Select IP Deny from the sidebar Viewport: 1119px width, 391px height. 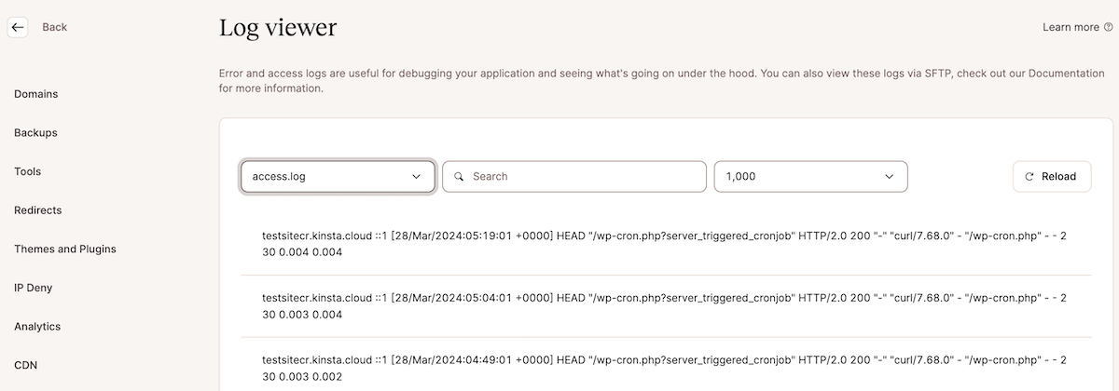coord(34,288)
